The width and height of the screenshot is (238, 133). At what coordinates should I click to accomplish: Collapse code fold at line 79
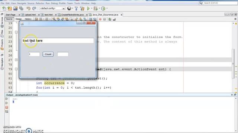[16, 69]
